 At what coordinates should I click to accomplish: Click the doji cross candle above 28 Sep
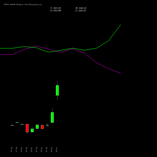pyautogui.click(x=47, y=125)
